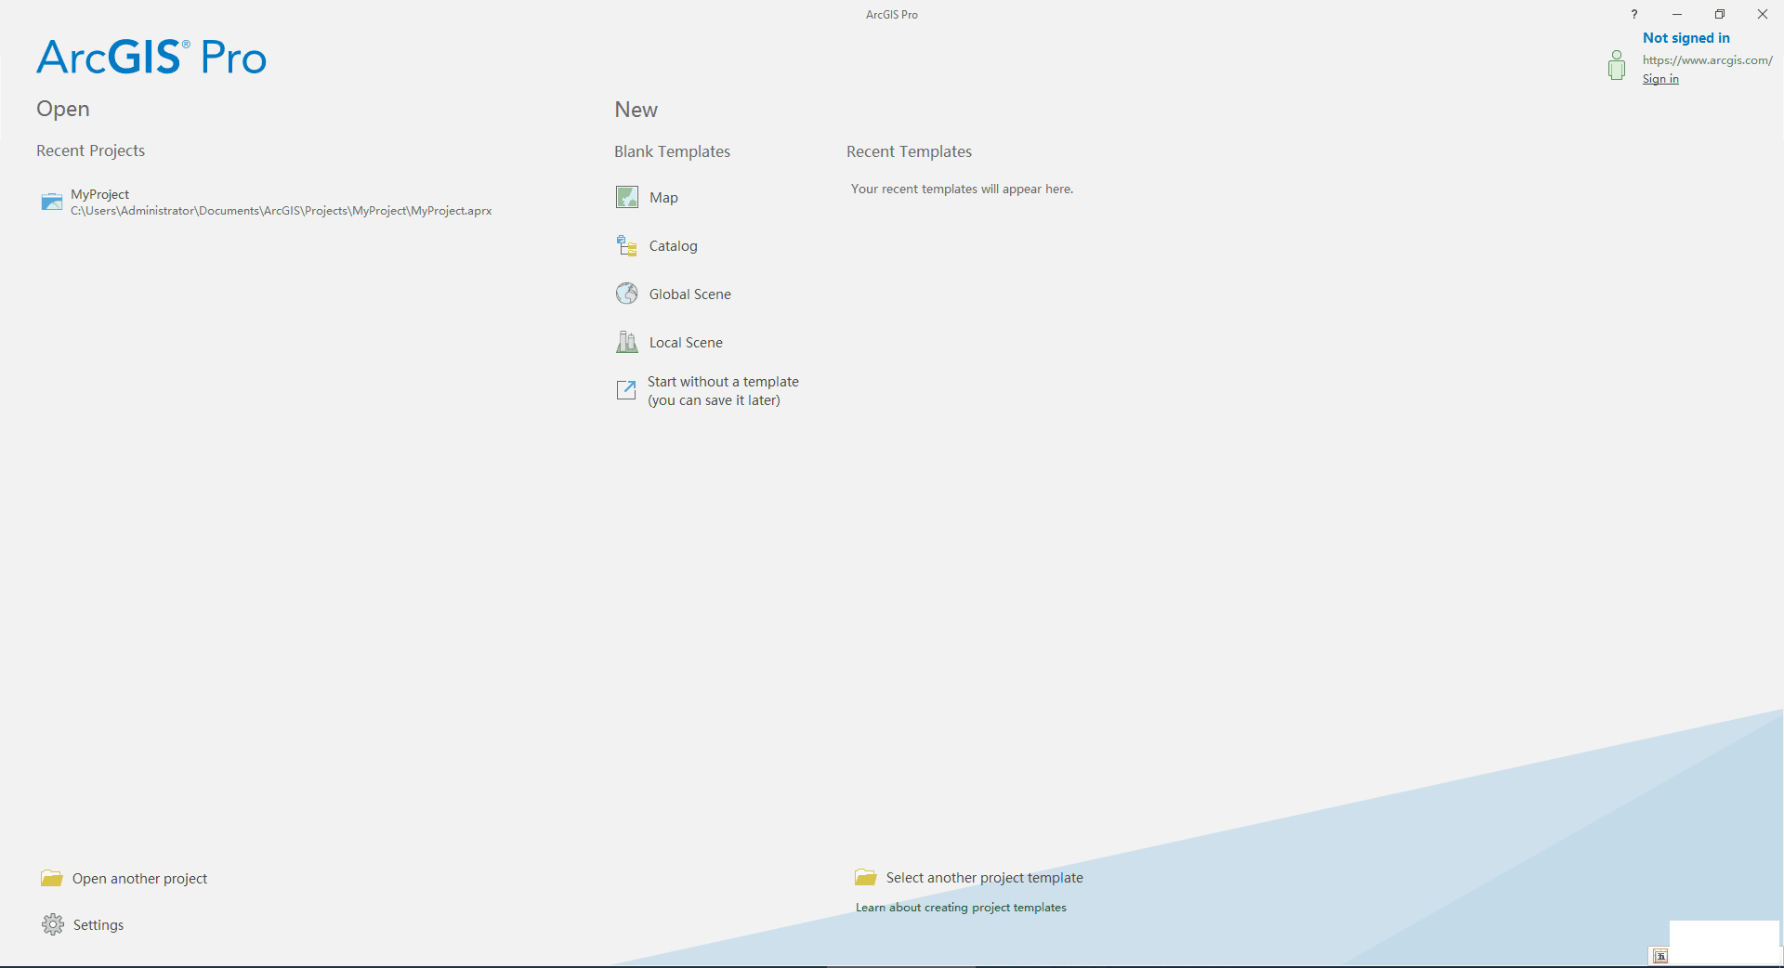Restore down the ArcGIS Pro window

(1720, 14)
